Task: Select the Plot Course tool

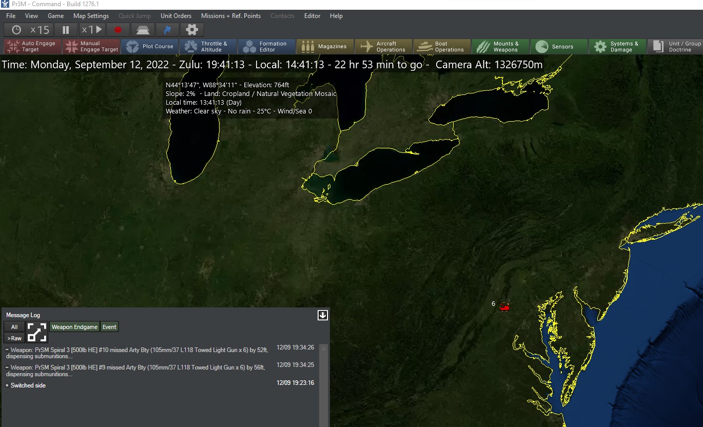Action: point(150,46)
